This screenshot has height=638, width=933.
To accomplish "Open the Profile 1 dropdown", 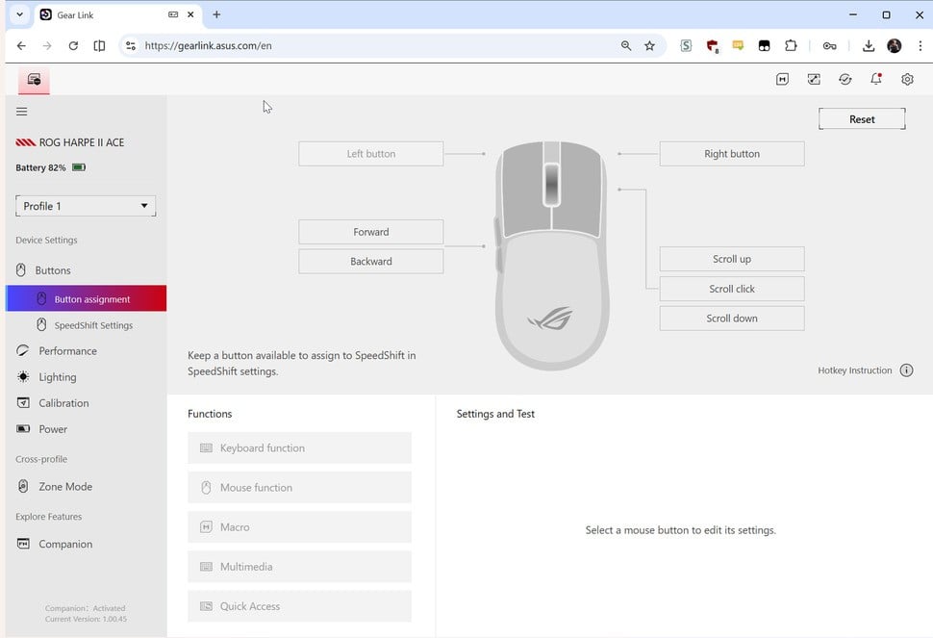I will tap(86, 206).
